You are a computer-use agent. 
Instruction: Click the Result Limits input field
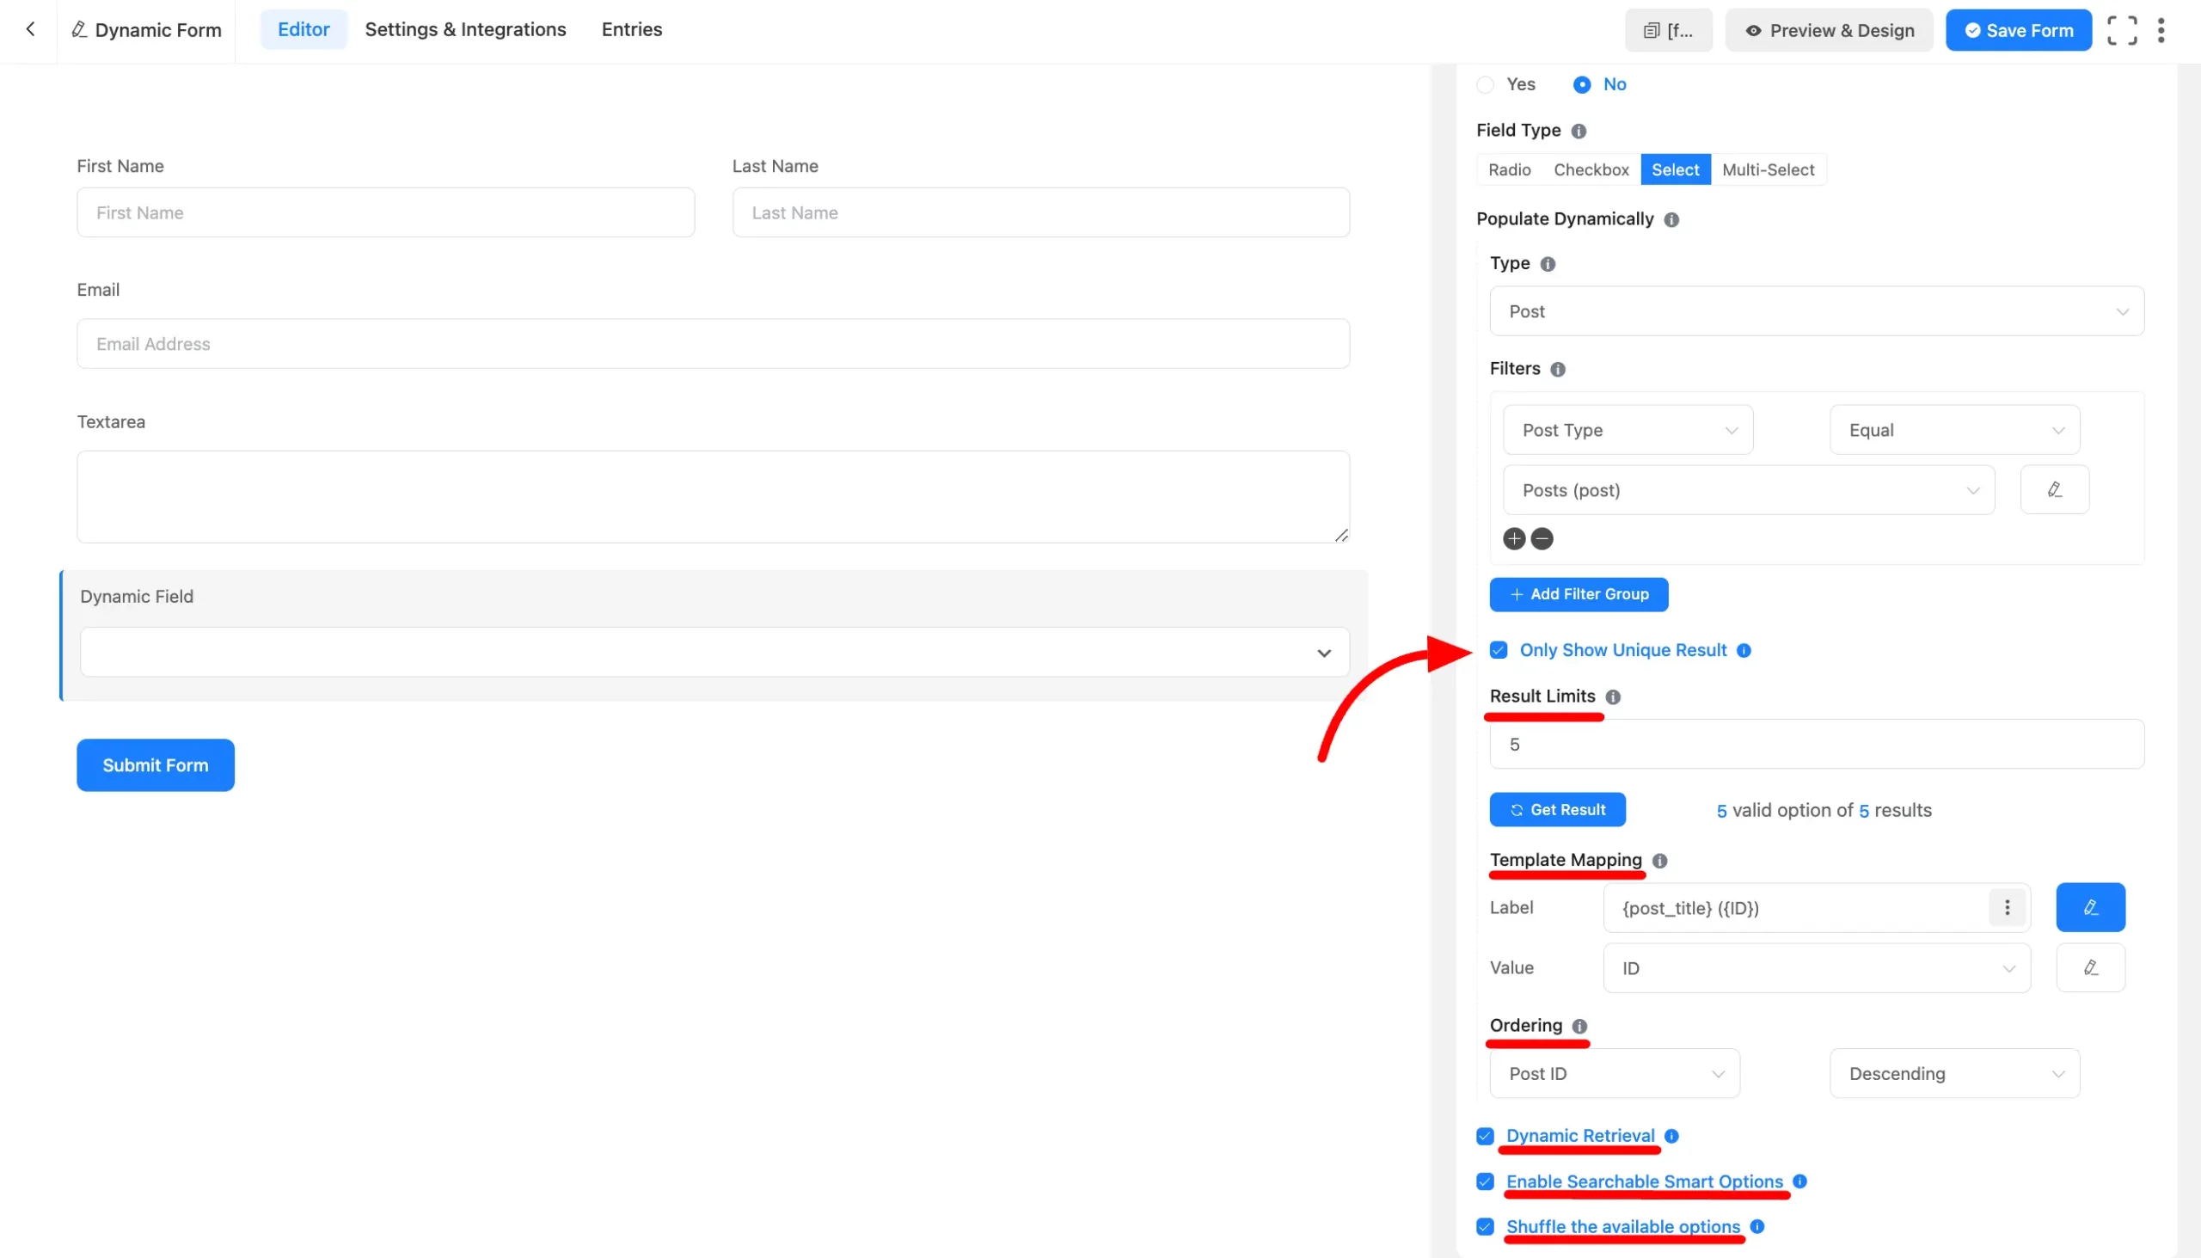(x=1816, y=743)
